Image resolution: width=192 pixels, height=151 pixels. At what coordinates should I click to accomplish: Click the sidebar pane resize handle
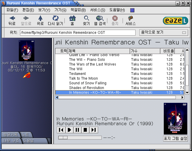click(53, 91)
